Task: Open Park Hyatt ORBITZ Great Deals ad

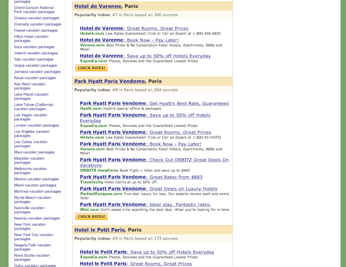Action: point(154,163)
